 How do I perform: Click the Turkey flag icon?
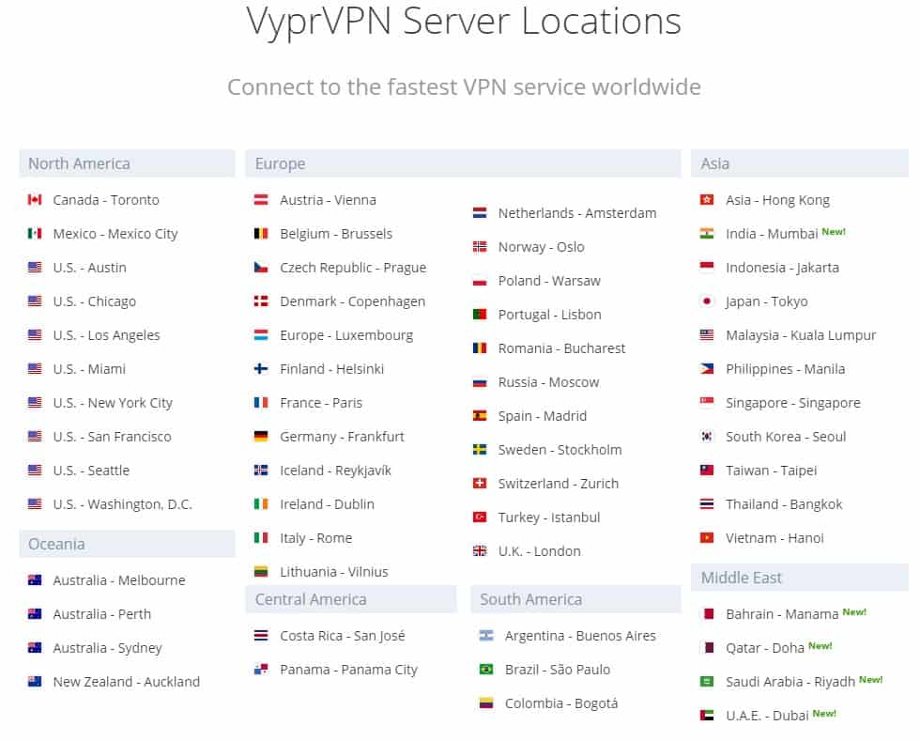point(480,517)
